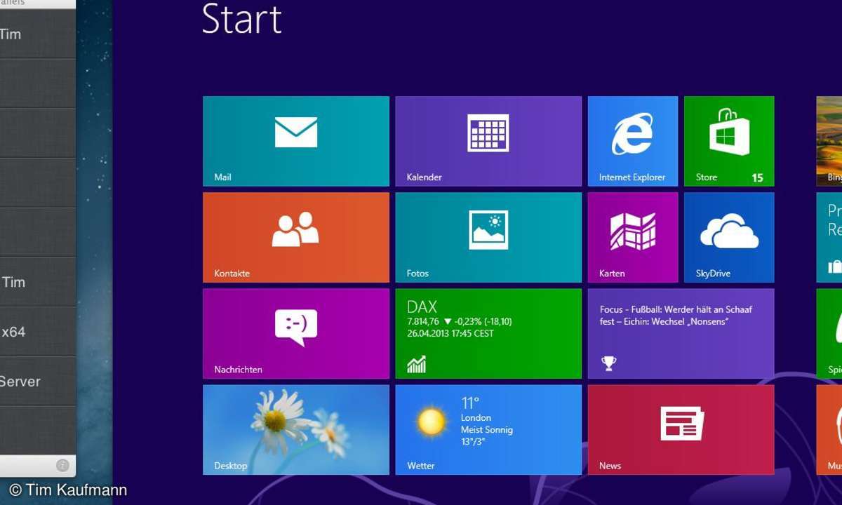Open the Karten maps tile

click(633, 237)
